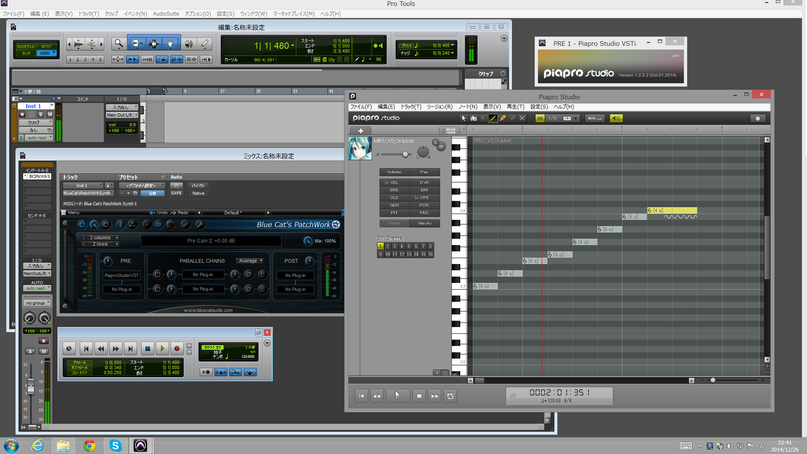The image size is (807, 454).
Task: Select the arrow pointer tool in Piapro Studio
Action: 464,119
